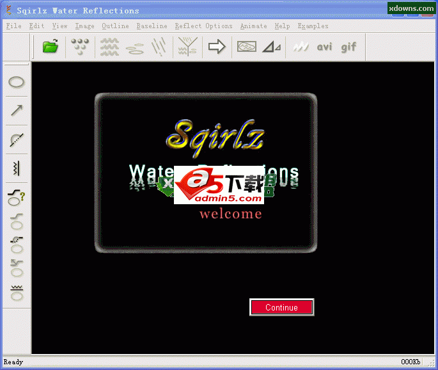Select the ring ripples ovals icon
Screen dimensions: 438x370
135,49
